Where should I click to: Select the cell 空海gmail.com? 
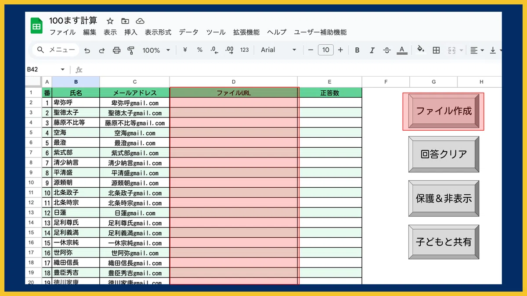coord(135,133)
